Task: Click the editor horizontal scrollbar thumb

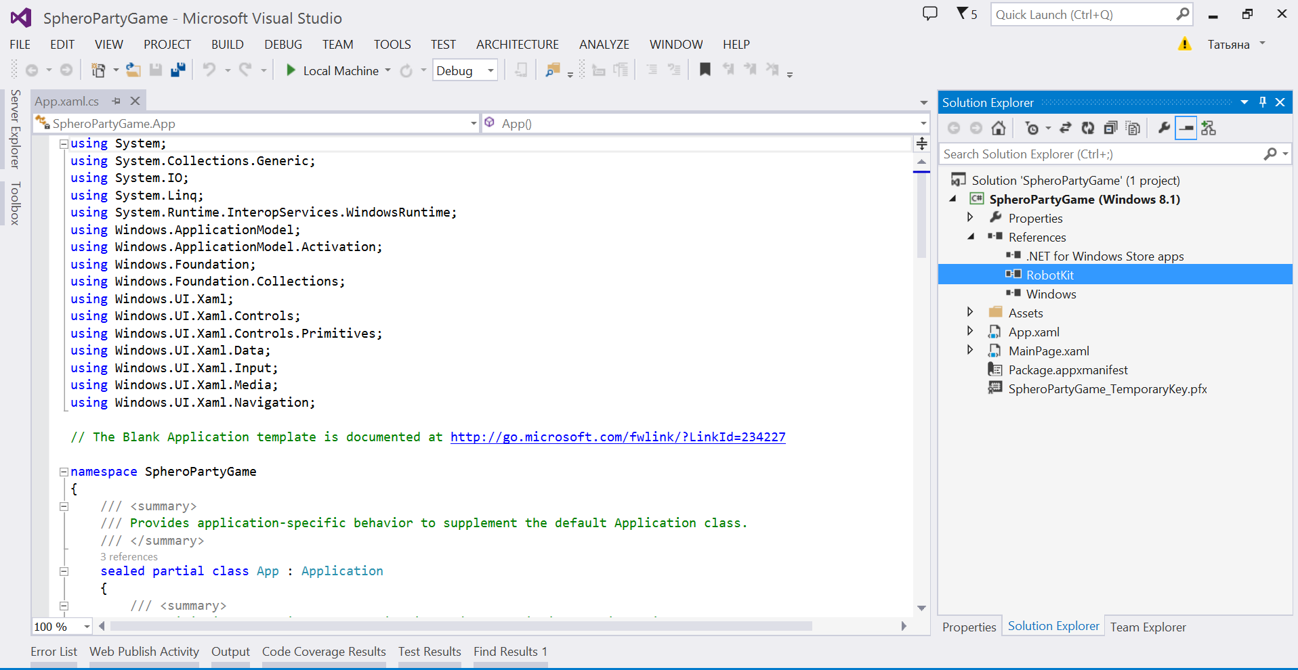Action: (461, 626)
